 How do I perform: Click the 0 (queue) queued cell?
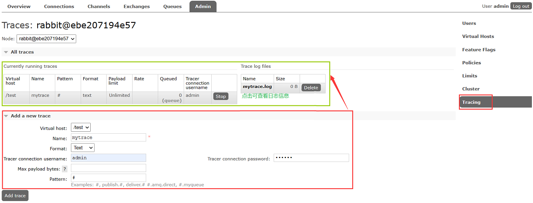(x=171, y=98)
